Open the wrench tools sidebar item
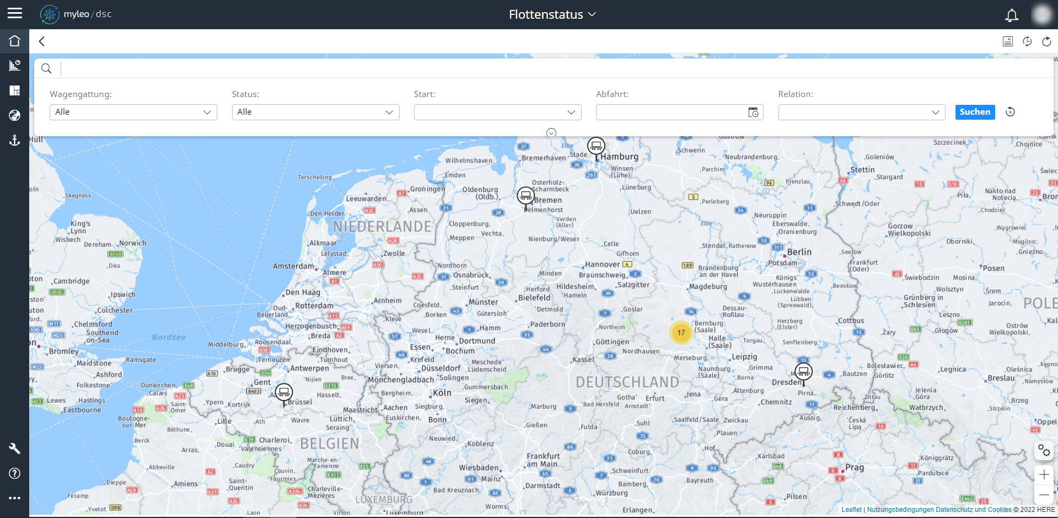 tap(15, 448)
